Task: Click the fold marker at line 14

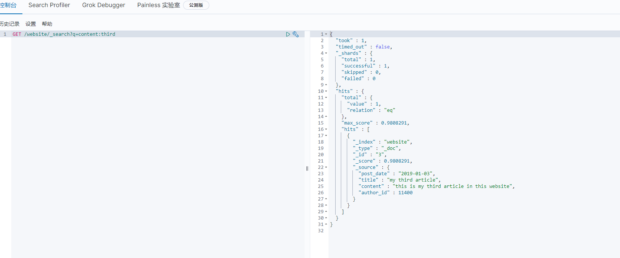Action: [x=326, y=117]
